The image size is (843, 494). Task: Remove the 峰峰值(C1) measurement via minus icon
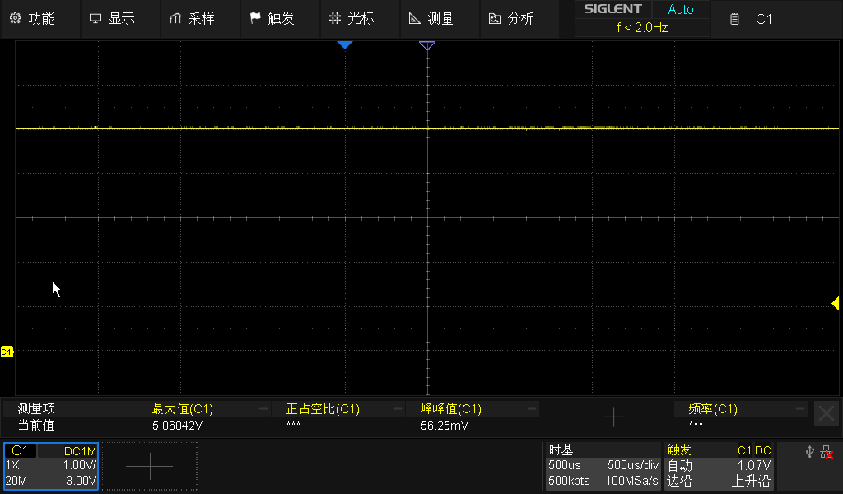point(531,408)
